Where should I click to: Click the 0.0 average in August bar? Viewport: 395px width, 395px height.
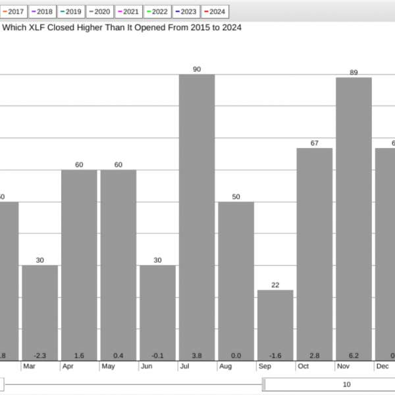236,355
